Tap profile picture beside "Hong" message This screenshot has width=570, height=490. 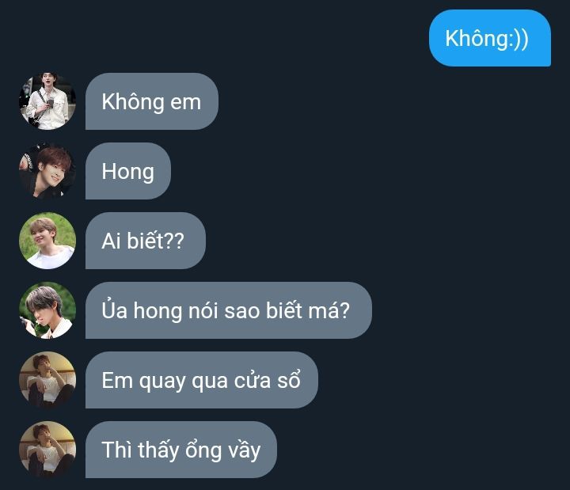47,171
